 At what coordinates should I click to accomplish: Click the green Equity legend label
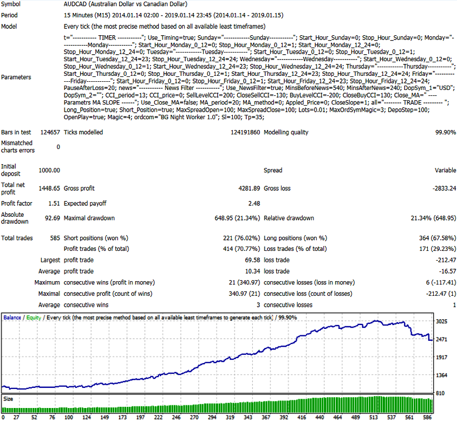click(x=34, y=318)
